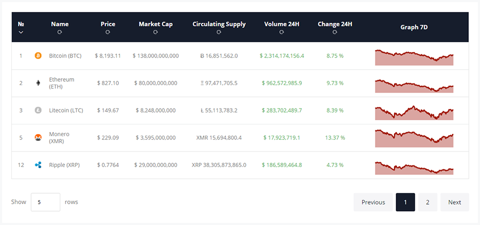The width and height of the screenshot is (480, 225).
Task: Go to the Next page
Action: tap(454, 202)
